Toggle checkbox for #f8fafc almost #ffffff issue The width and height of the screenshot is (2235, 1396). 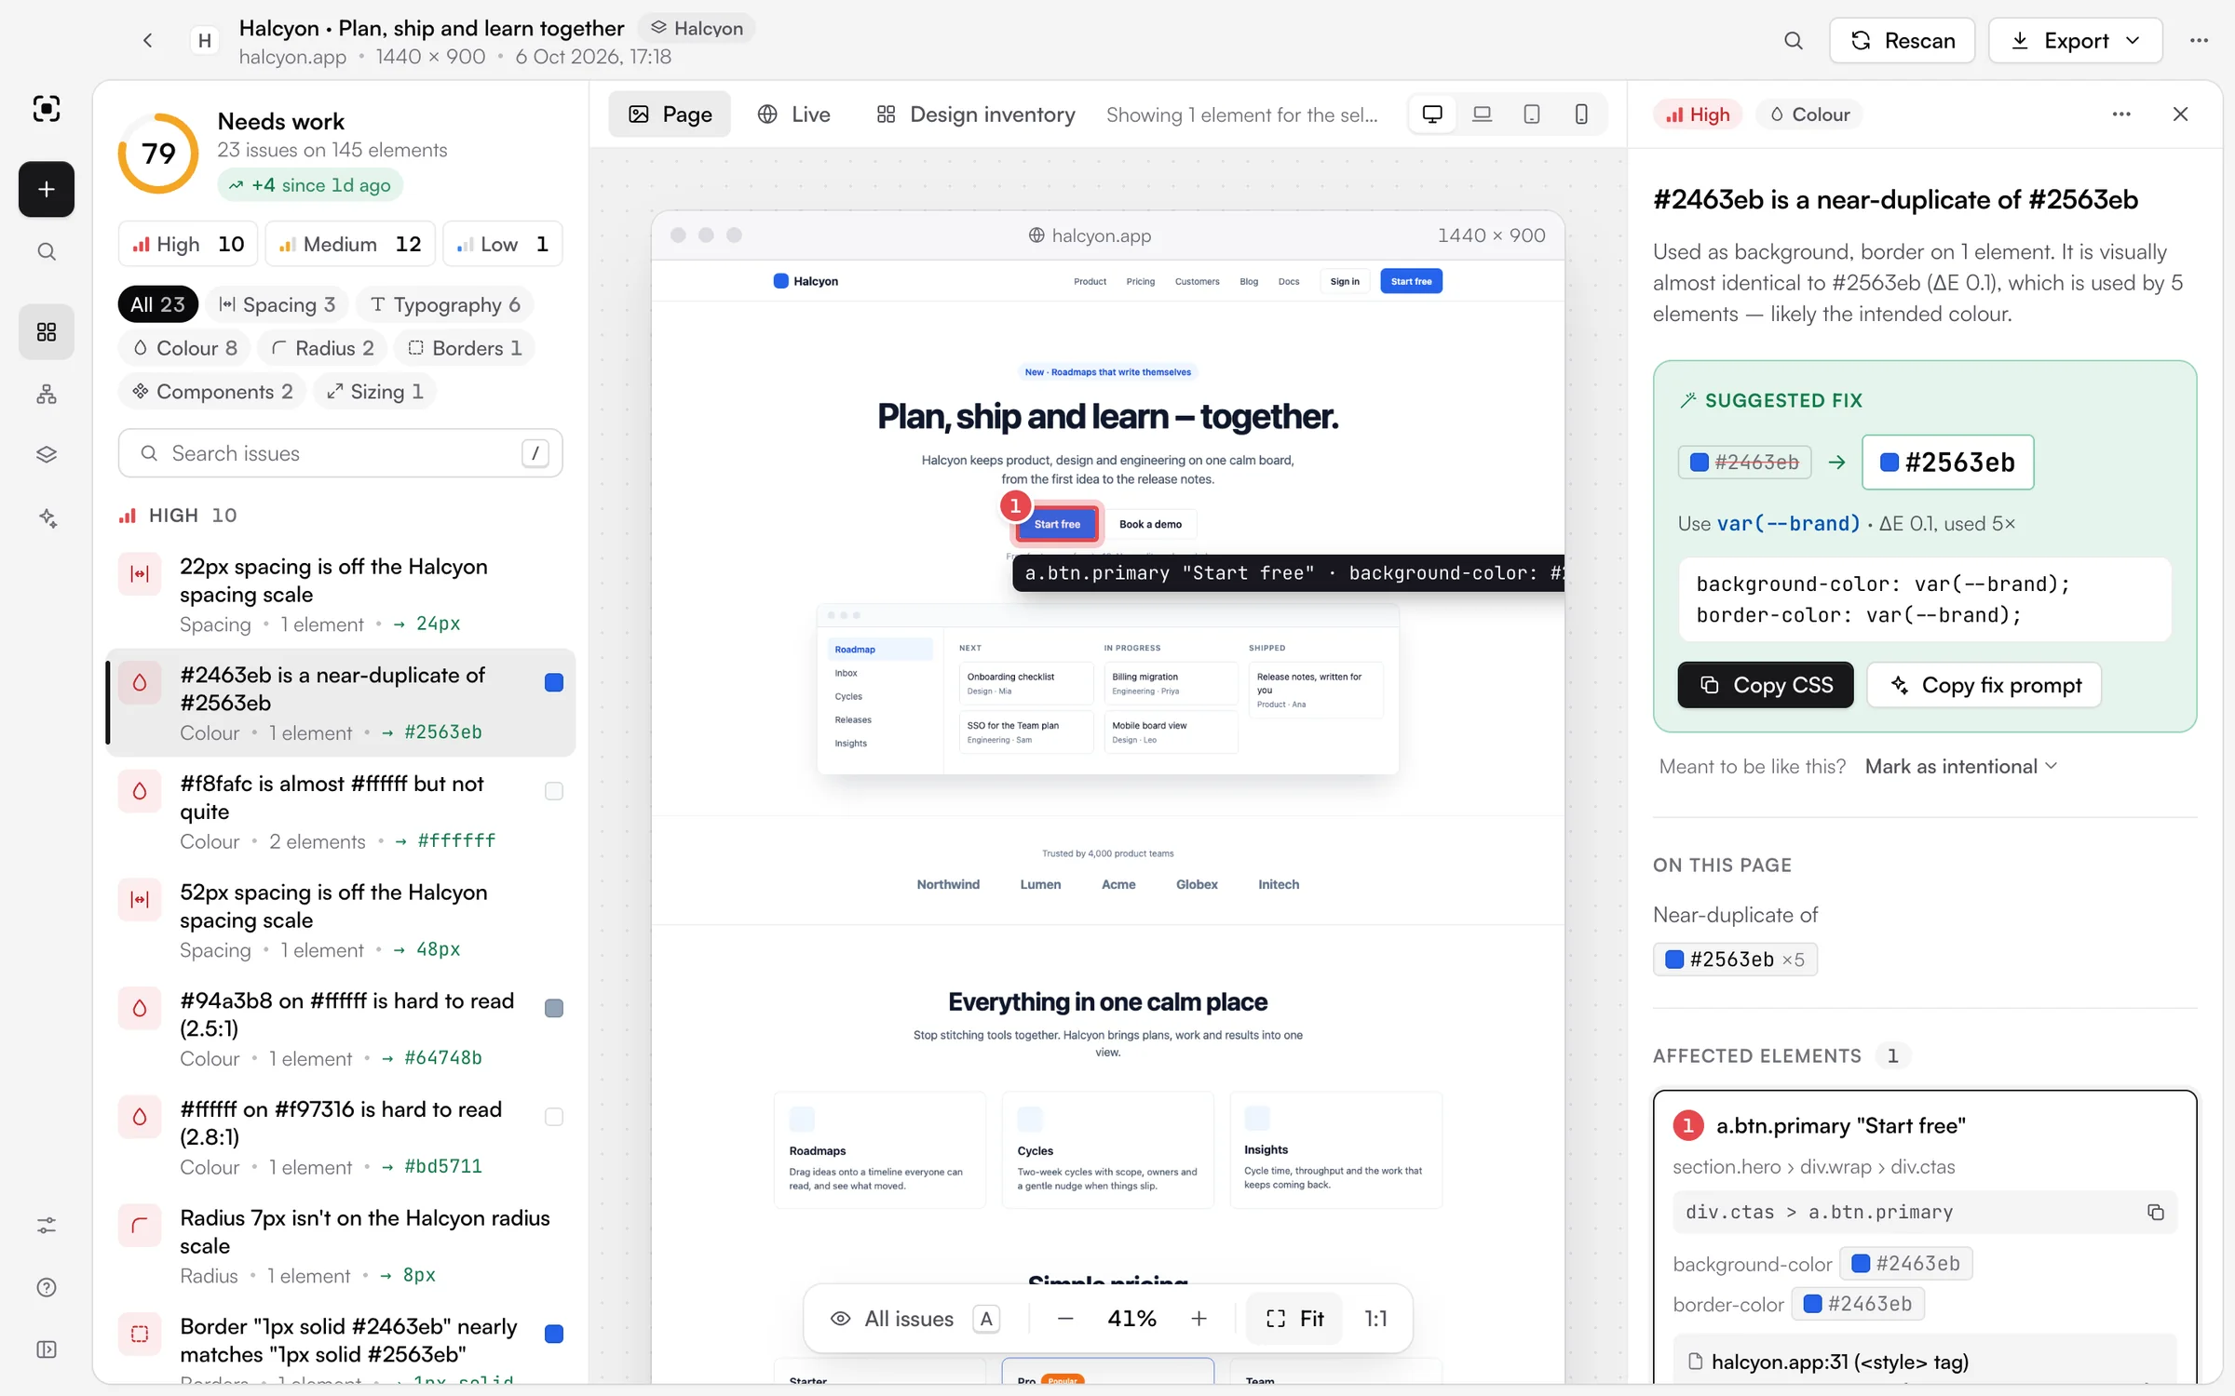pos(553,791)
